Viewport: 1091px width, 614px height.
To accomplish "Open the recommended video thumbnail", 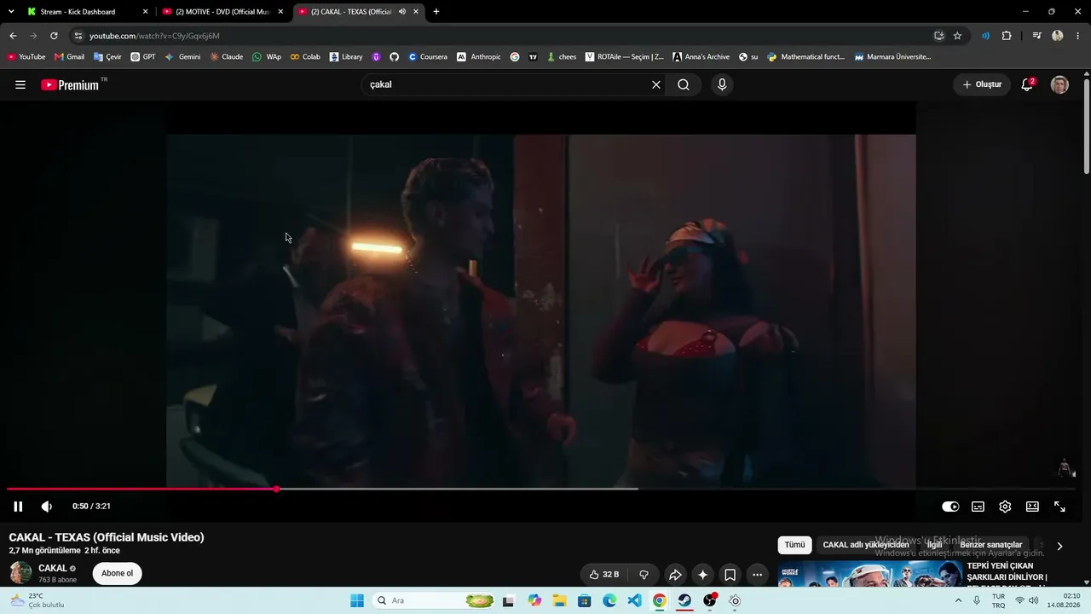I will 869,574.
